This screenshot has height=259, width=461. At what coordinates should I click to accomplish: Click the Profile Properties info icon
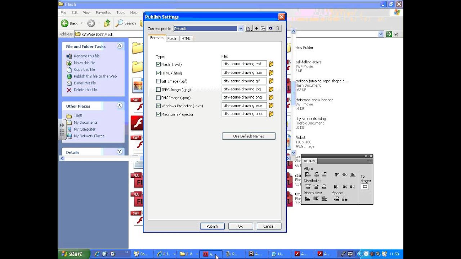(x=270, y=28)
